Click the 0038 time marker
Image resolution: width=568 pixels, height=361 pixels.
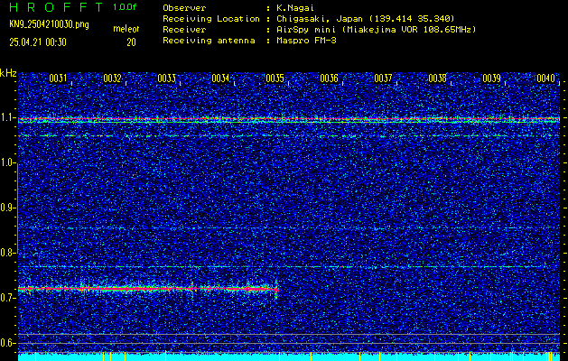437,79
